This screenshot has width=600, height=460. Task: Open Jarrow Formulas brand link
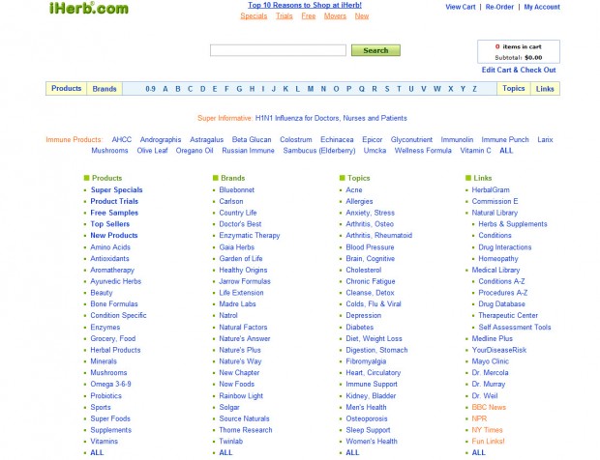245,281
